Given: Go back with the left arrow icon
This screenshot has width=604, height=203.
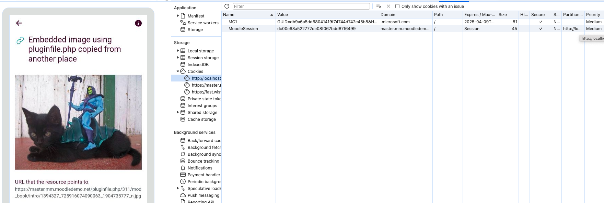Looking at the screenshot, I should (x=19, y=23).
